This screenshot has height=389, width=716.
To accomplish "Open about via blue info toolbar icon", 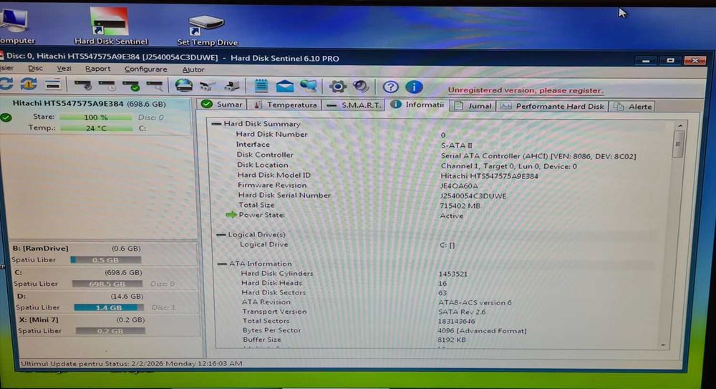I will point(414,87).
